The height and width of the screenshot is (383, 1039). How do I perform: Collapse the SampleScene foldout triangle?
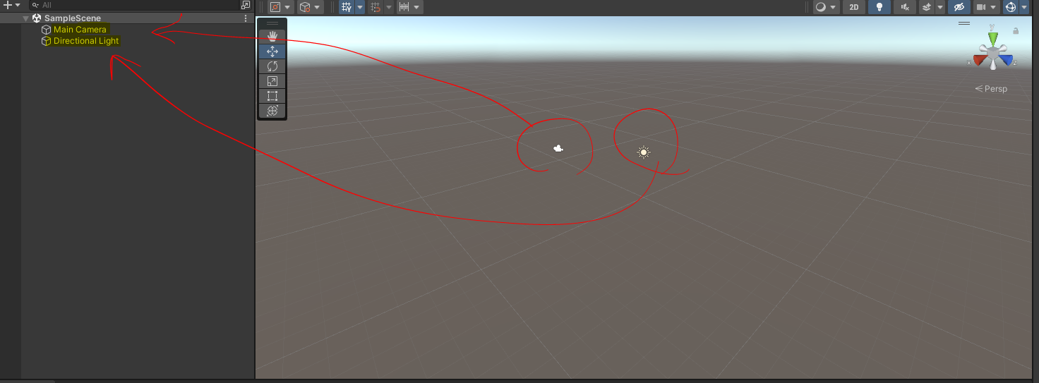point(26,18)
